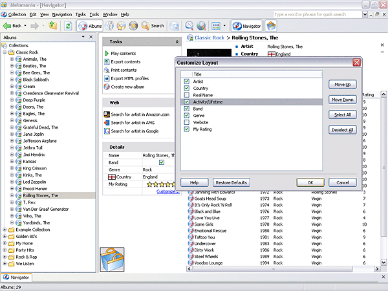Viewport: 388px width, 291px height.
Task: Click the green Refresh toolbar icon
Action: (x=68, y=26)
